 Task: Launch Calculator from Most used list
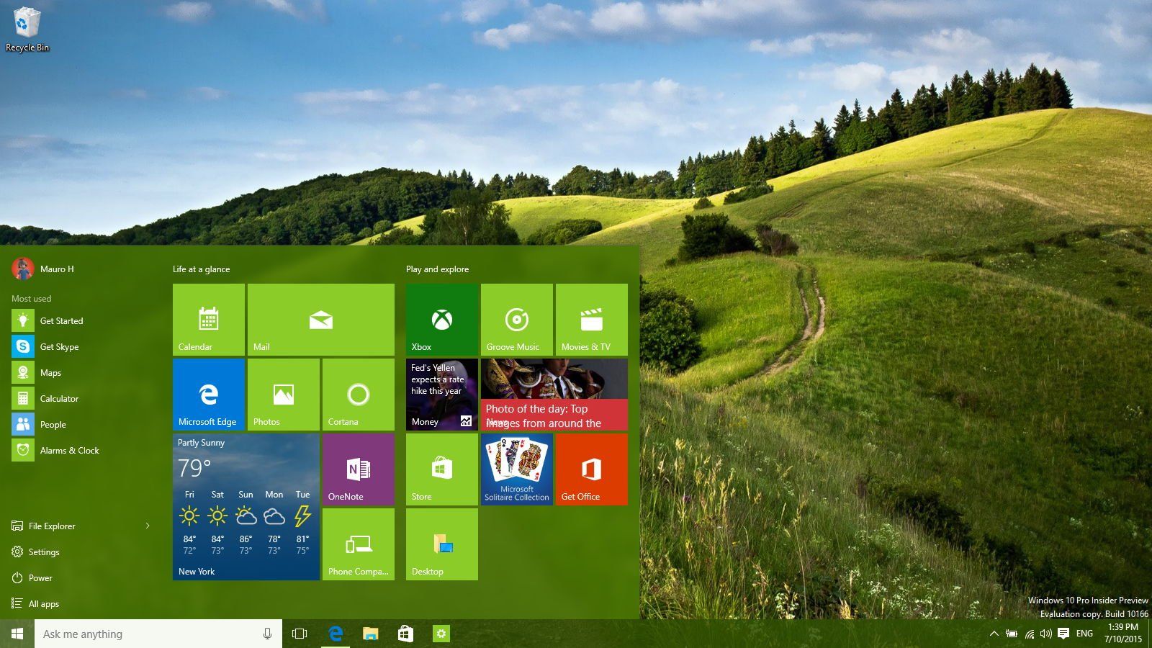pos(84,398)
